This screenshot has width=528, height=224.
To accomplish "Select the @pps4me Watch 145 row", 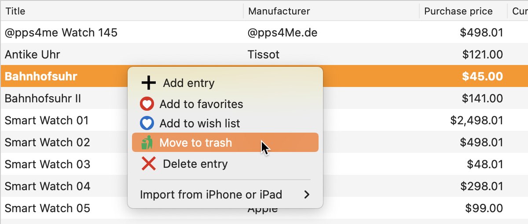I will pos(264,33).
